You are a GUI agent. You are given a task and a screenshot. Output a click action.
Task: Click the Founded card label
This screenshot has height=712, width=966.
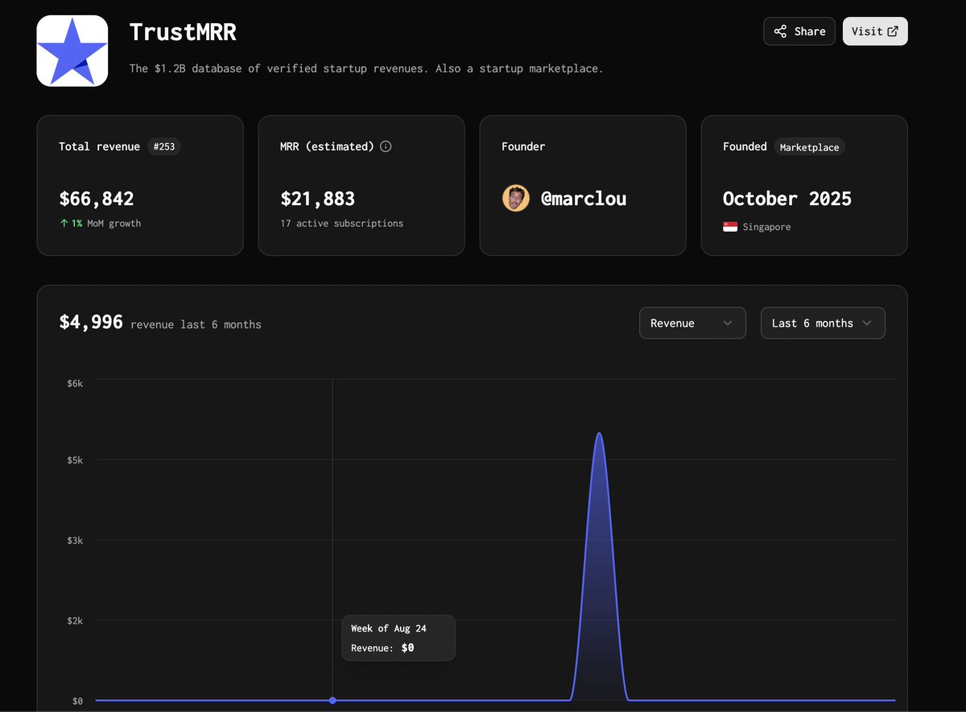(x=745, y=146)
